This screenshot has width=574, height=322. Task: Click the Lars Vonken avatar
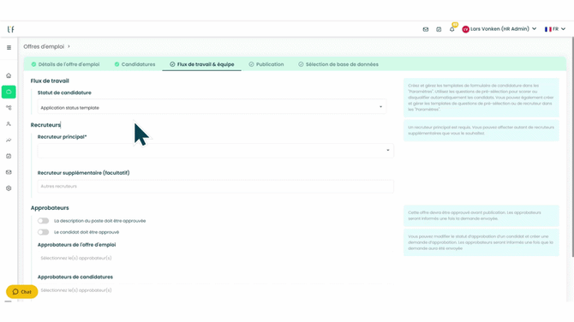coord(466,29)
